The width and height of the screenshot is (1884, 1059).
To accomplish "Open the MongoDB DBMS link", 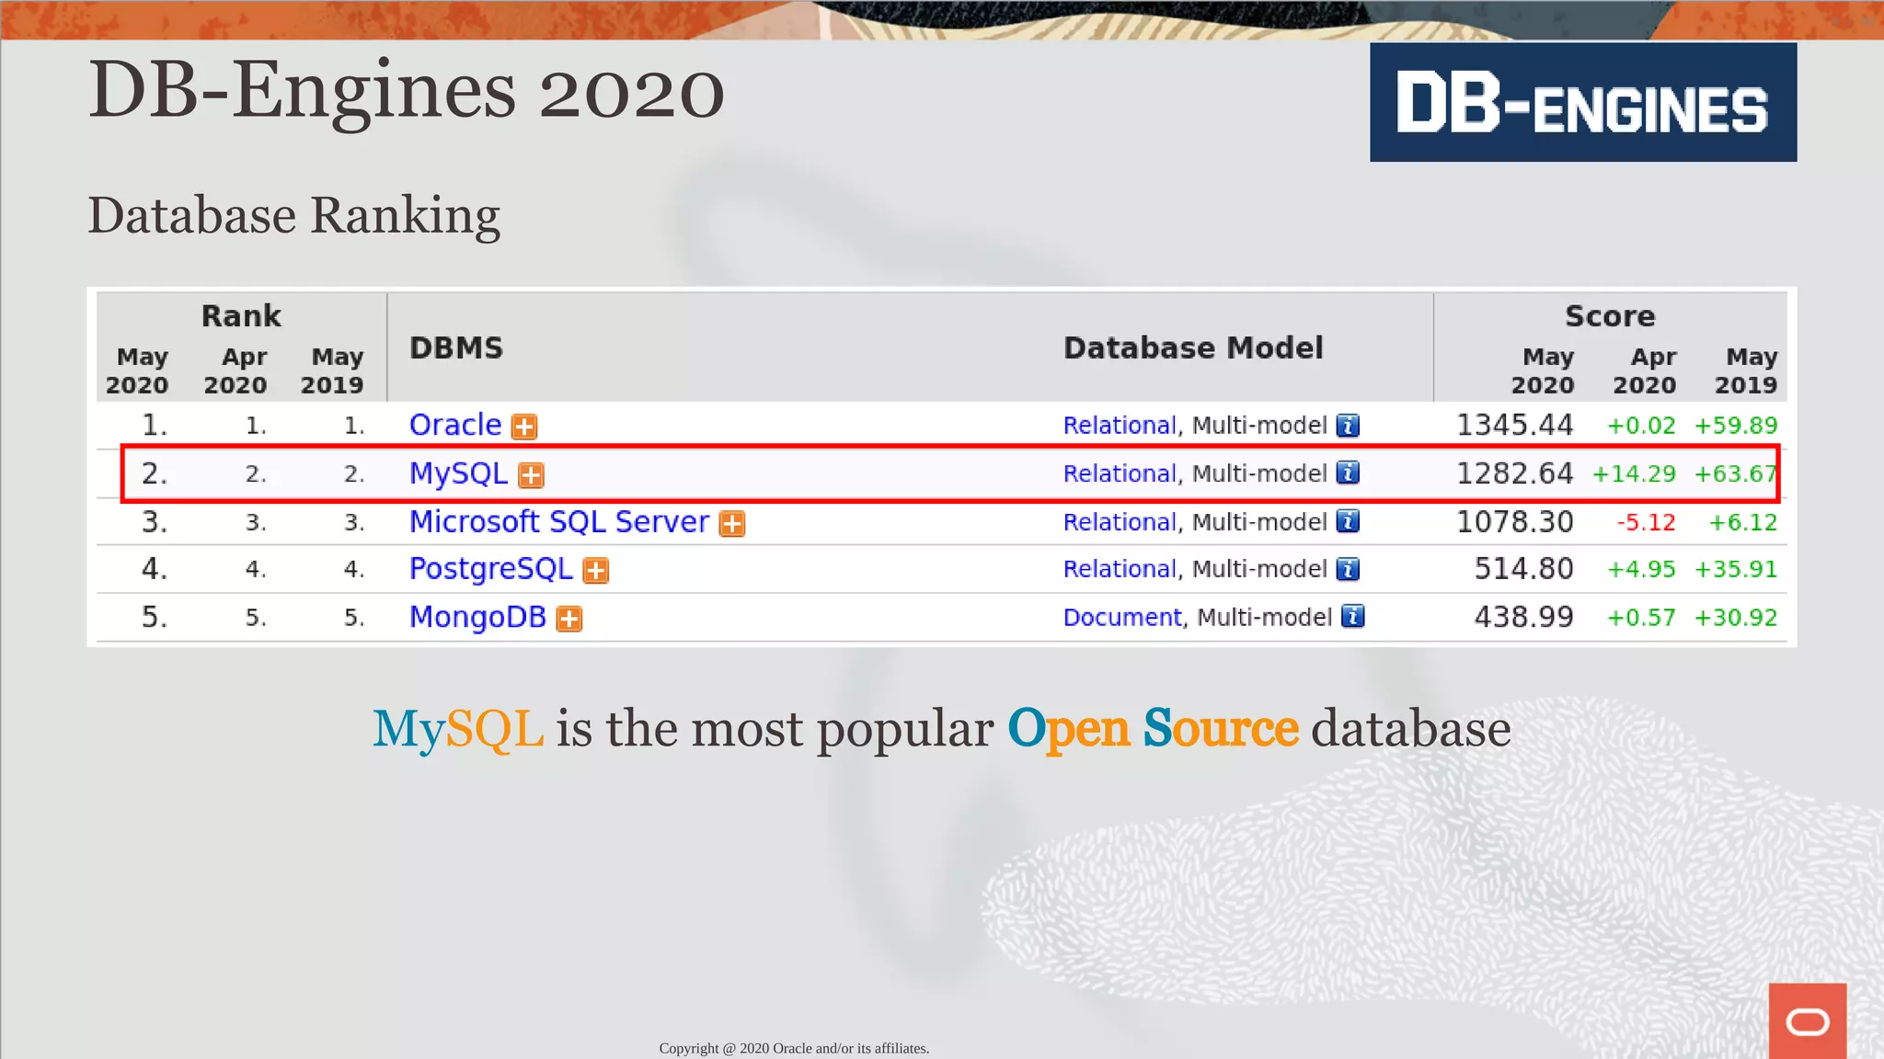I will (477, 617).
